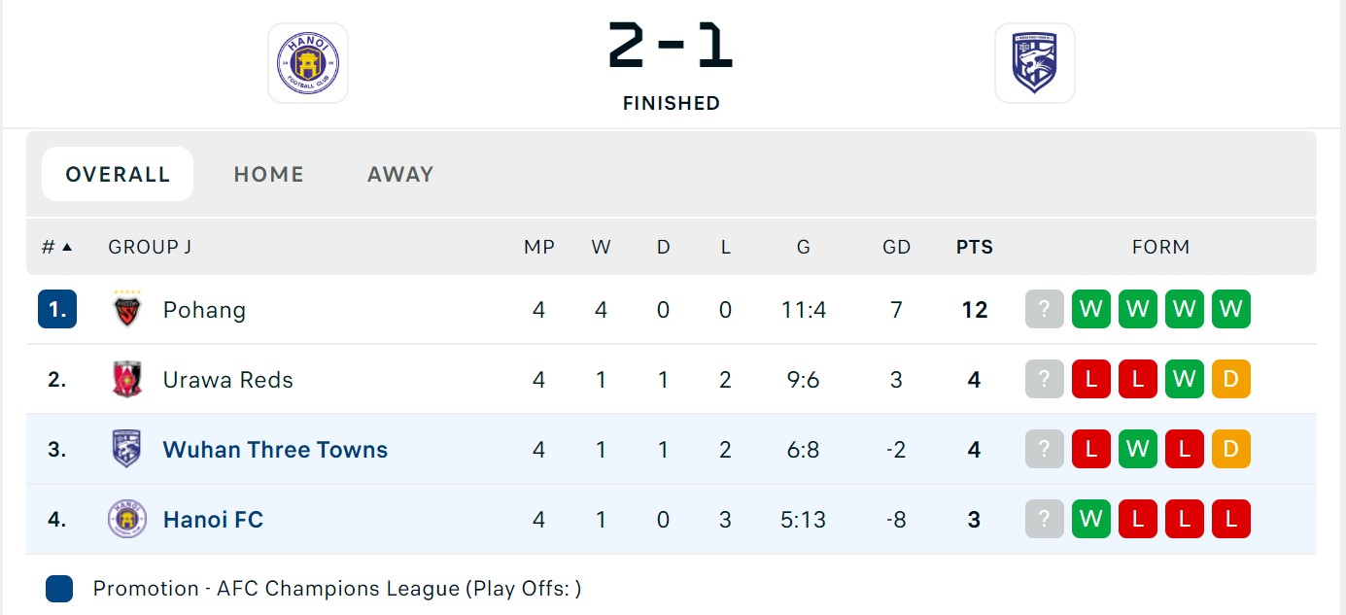Open the Urawa Reds team link
Viewport: 1346px width, 615px height.
228,379
